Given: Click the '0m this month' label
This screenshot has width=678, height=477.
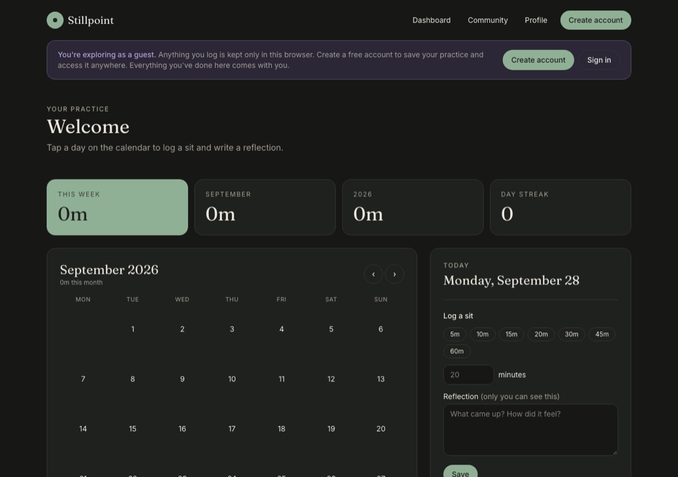Looking at the screenshot, I should tap(81, 282).
